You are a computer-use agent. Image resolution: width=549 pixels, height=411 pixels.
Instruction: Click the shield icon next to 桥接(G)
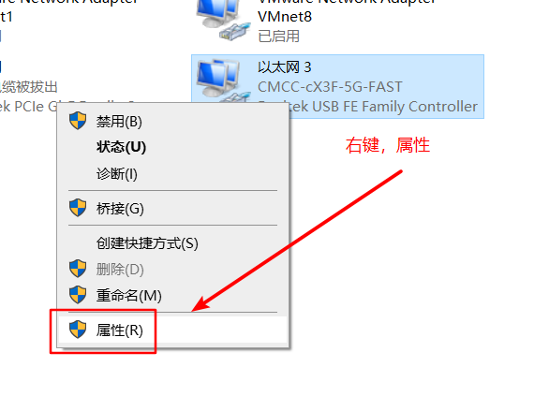(78, 208)
